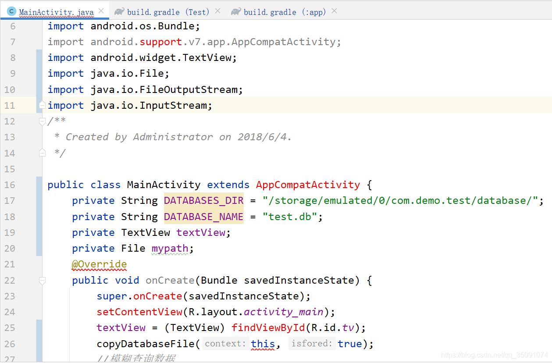This screenshot has width=552, height=363.
Task: Click 'findViewById' call on line 25
Action: click(x=268, y=328)
